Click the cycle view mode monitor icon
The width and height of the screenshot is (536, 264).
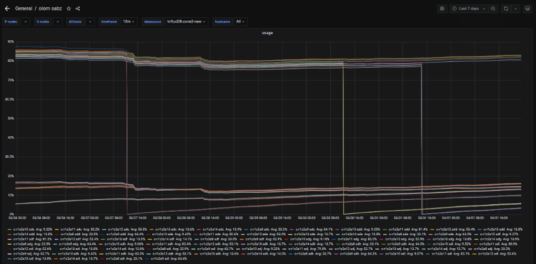(527, 8)
